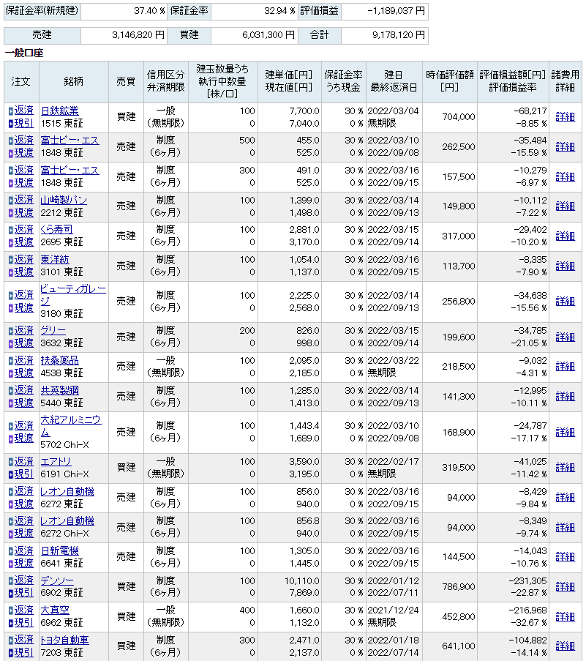Click 返済 for the 山崎製パン position
This screenshot has height=661, width=586.
click(x=24, y=200)
